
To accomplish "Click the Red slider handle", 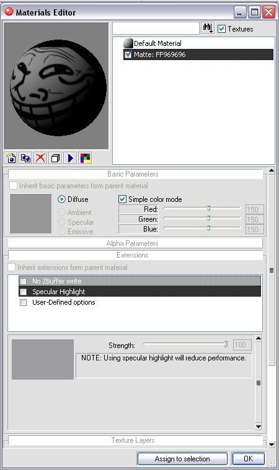I will [208, 208].
